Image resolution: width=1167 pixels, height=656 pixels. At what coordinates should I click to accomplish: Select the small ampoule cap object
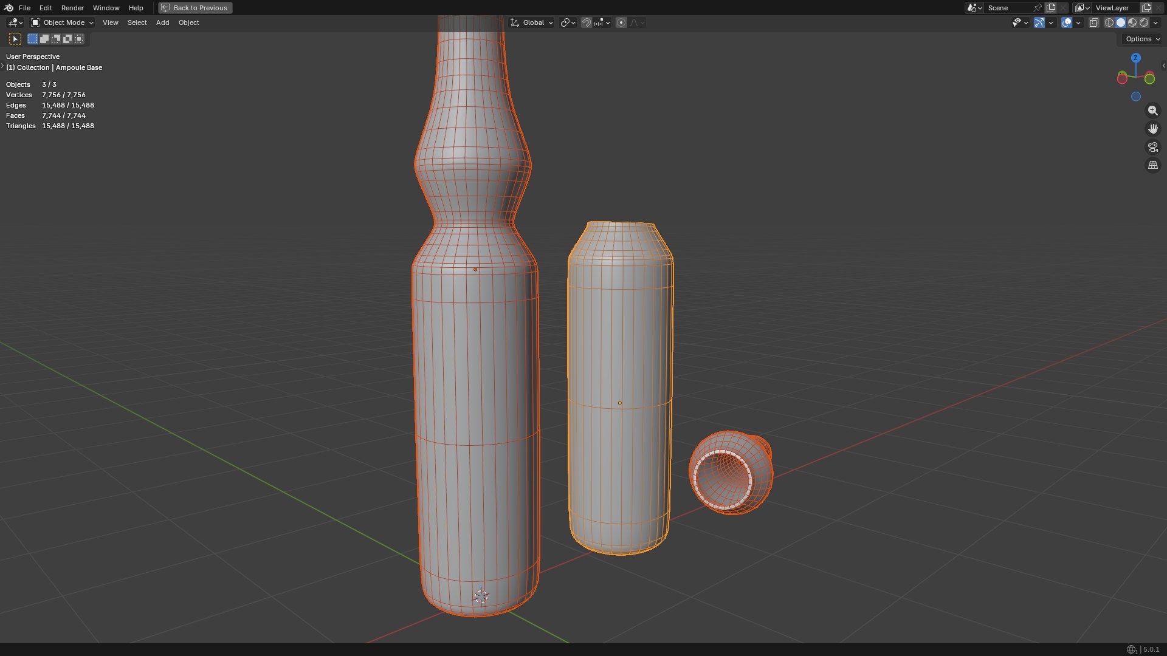[x=731, y=473]
